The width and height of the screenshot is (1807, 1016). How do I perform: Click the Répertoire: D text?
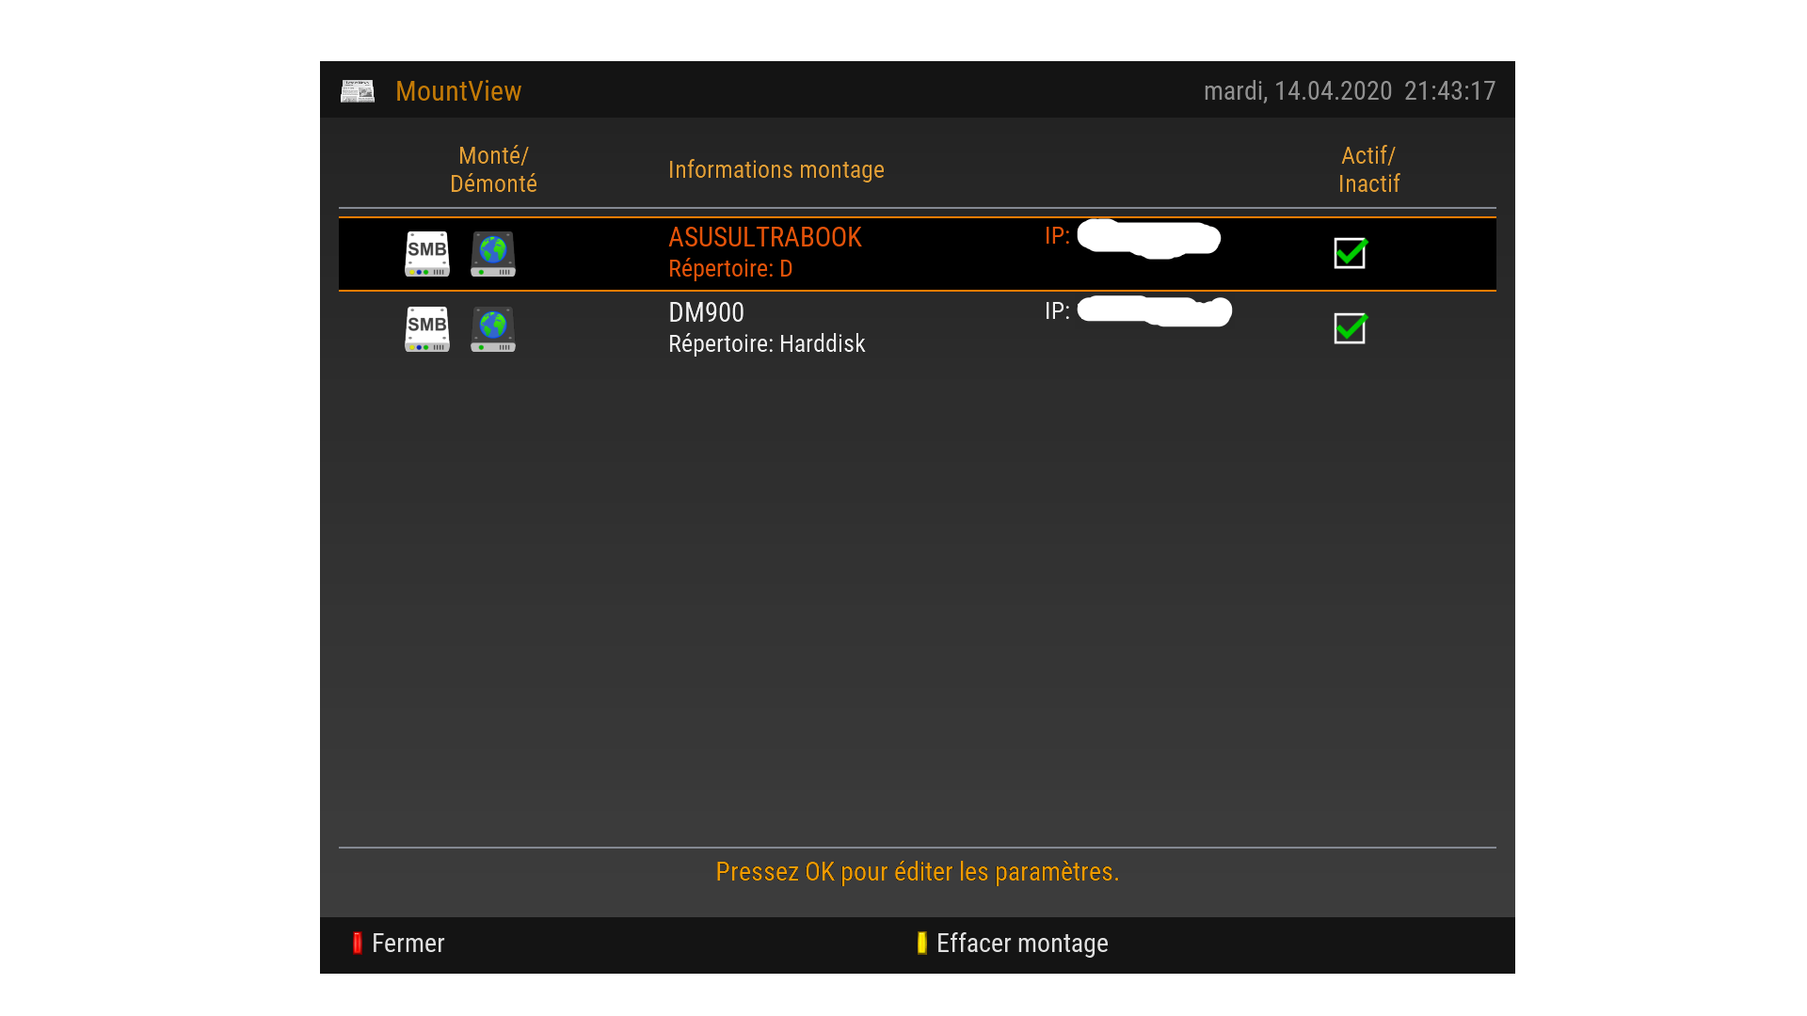click(730, 269)
